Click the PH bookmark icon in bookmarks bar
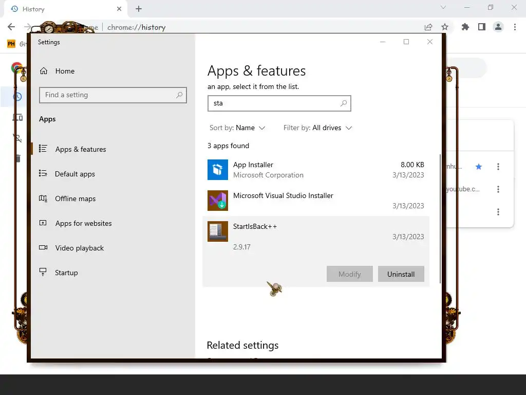This screenshot has width=526, height=395. tap(11, 44)
